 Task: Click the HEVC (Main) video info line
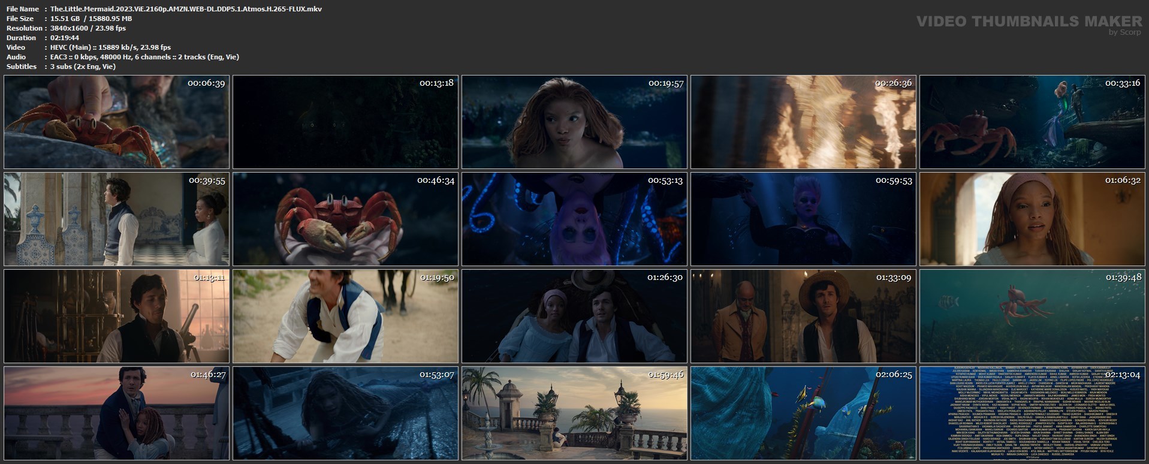tap(110, 47)
